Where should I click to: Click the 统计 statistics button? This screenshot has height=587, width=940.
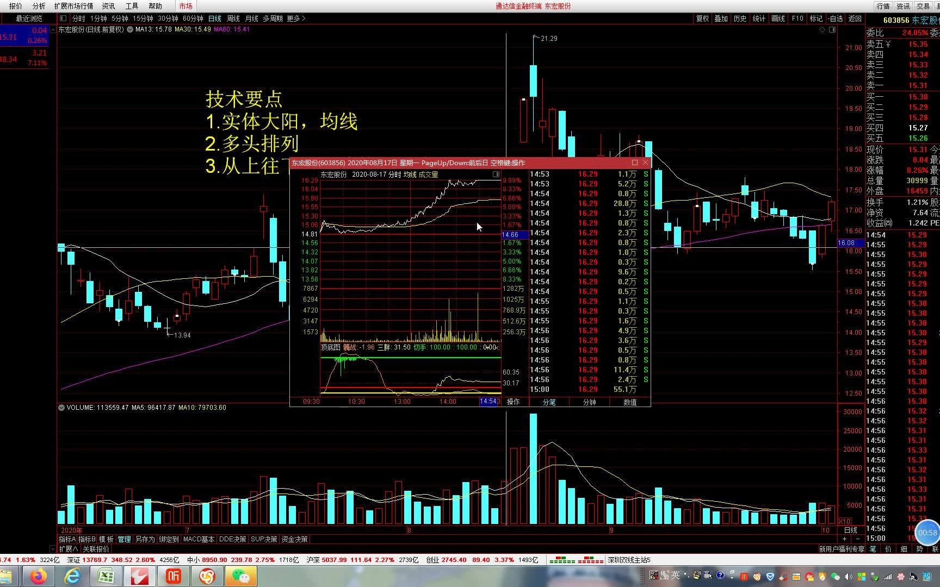coord(759,18)
